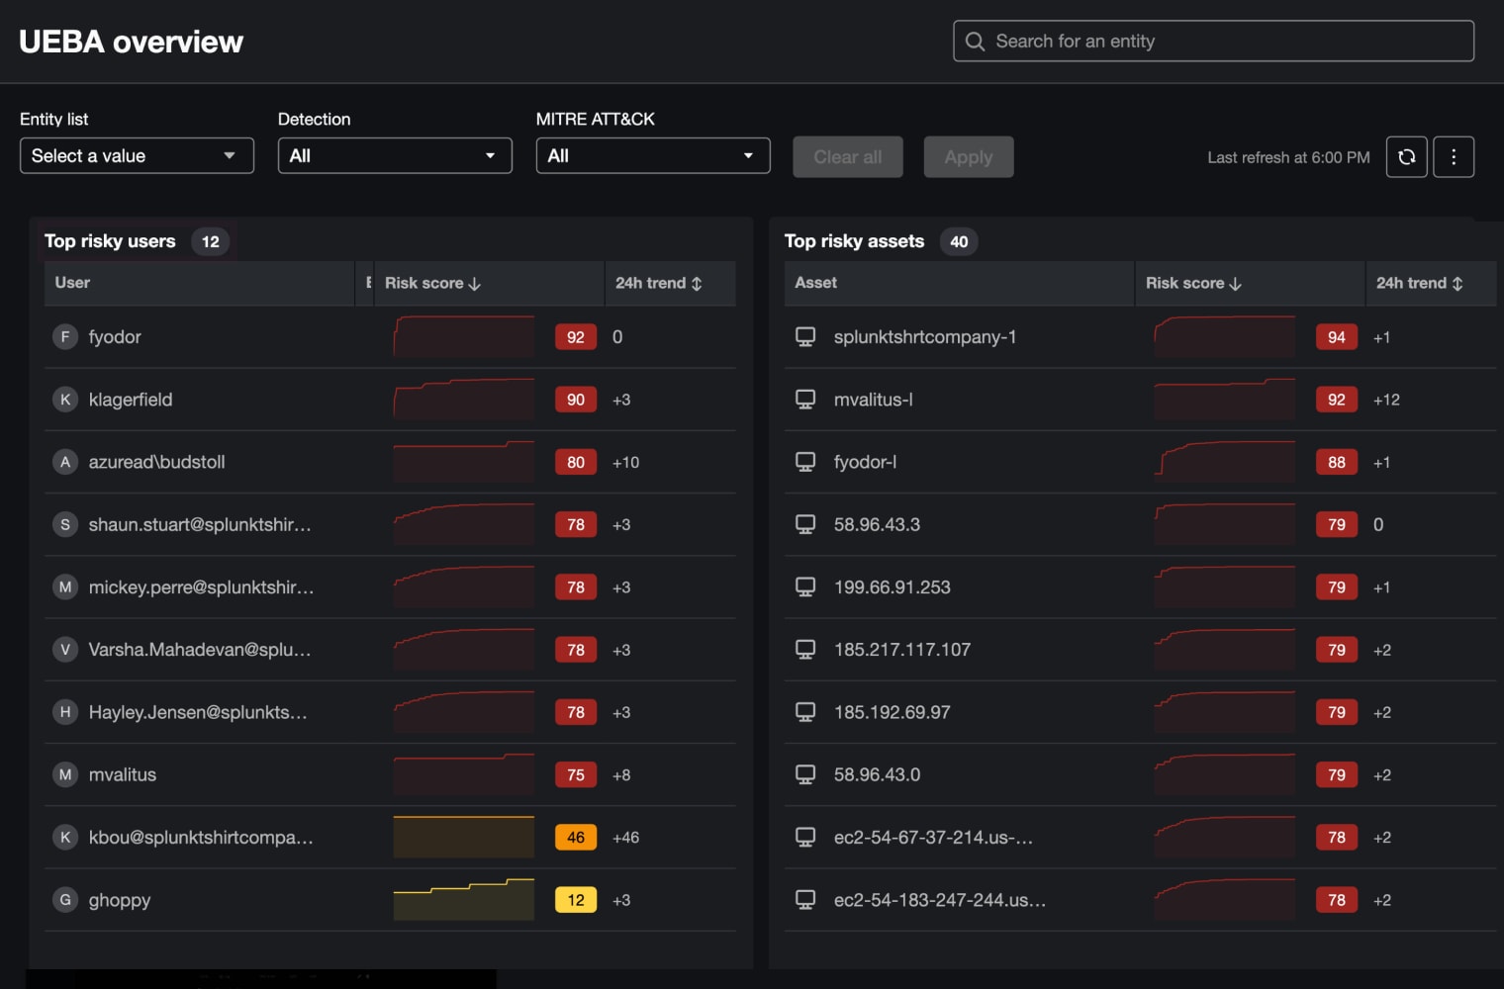Click the orange risk score 46 badge
The image size is (1504, 989).
(x=575, y=838)
